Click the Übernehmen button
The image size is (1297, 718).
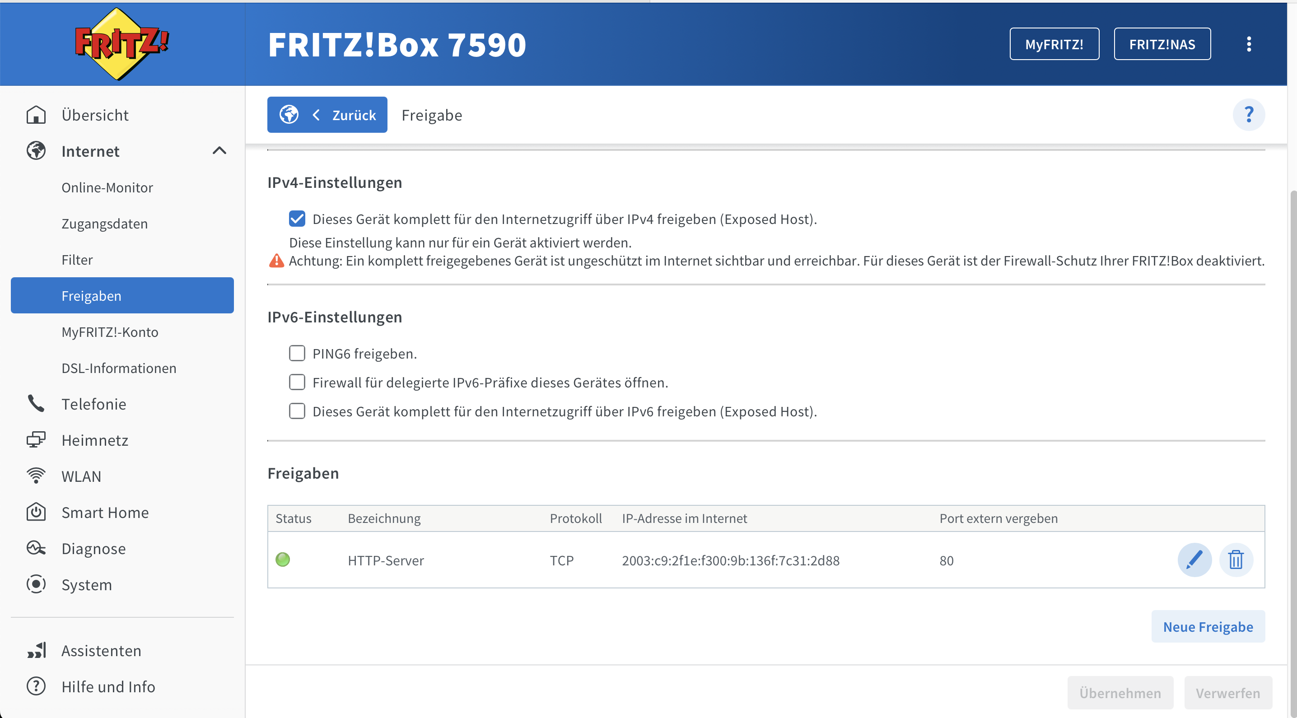click(x=1120, y=693)
